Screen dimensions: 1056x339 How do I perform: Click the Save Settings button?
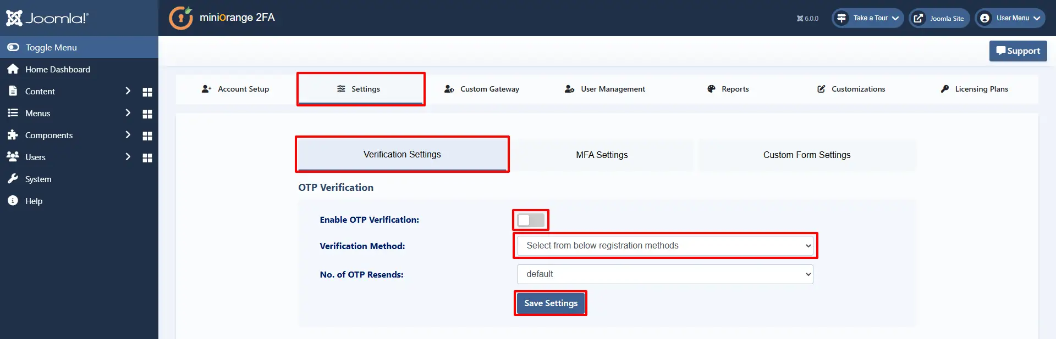(551, 303)
